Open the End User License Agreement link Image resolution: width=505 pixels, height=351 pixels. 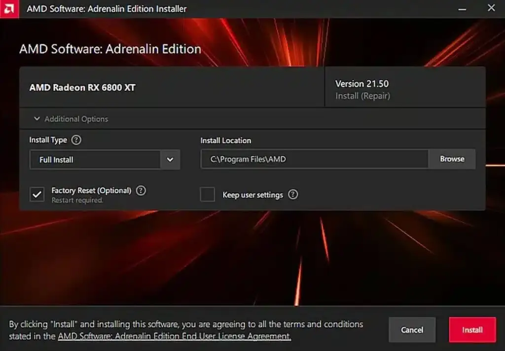(x=174, y=335)
